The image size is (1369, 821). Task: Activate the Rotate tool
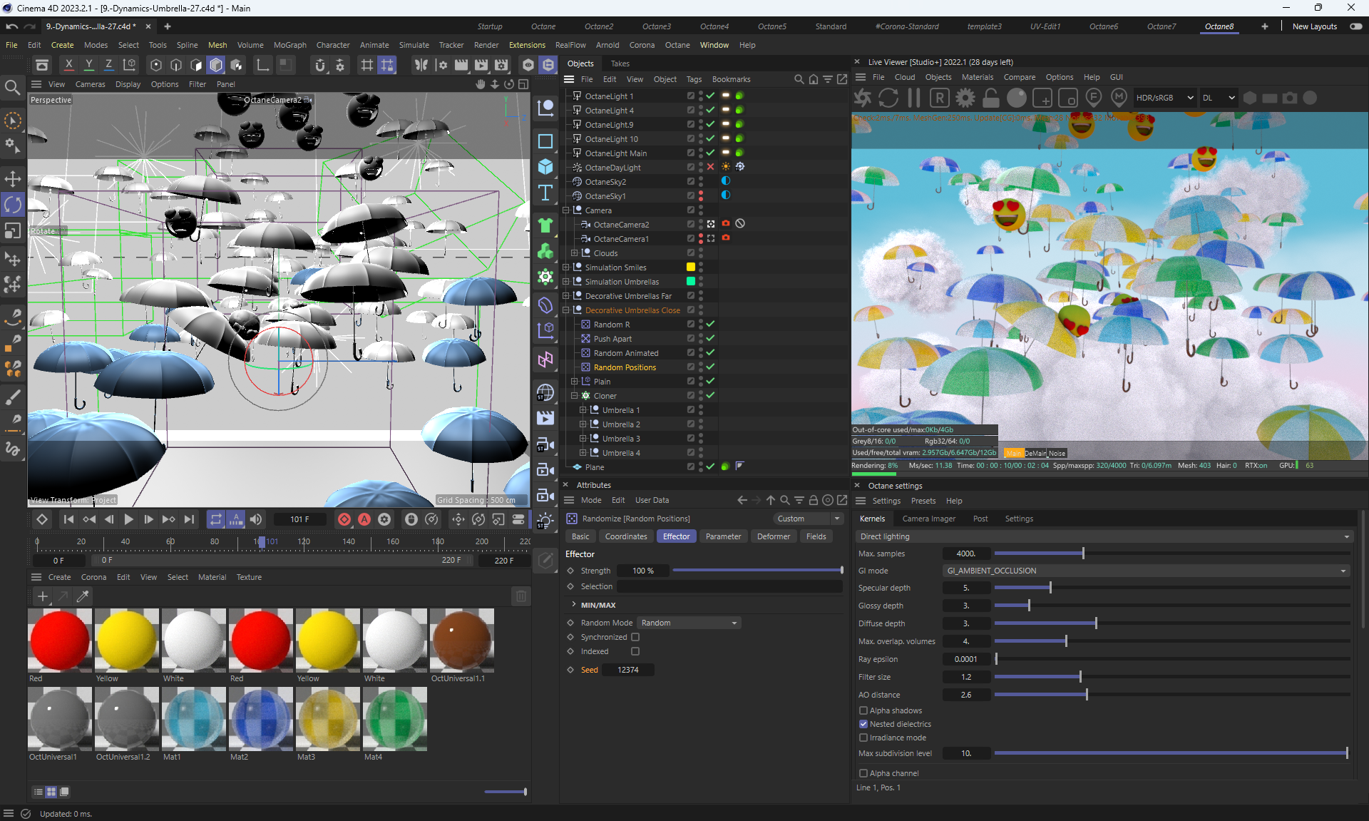pyautogui.click(x=13, y=205)
